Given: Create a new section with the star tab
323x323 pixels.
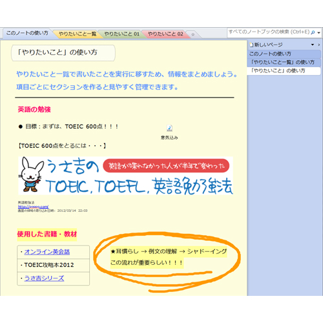Looking at the screenshot, I should pyautogui.click(x=193, y=34).
